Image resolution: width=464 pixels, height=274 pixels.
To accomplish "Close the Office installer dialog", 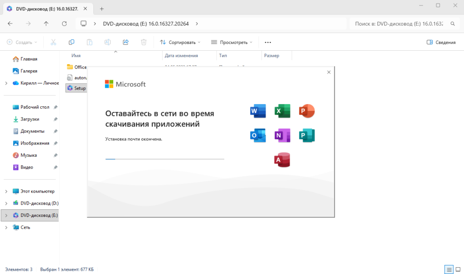I will [x=329, y=72].
